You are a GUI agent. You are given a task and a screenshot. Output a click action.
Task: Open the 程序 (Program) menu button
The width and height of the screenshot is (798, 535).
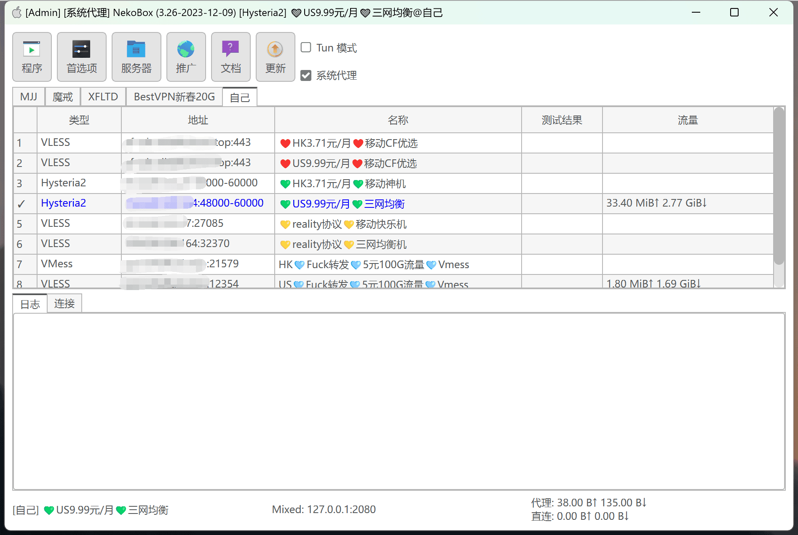click(x=32, y=57)
